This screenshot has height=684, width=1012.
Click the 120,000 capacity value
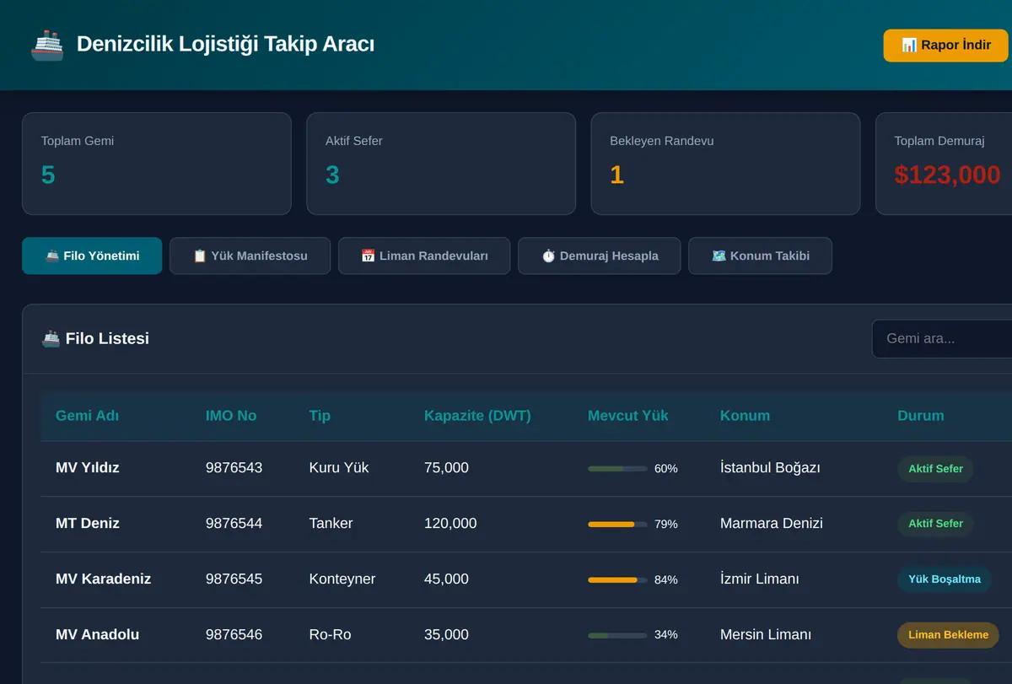click(x=450, y=524)
